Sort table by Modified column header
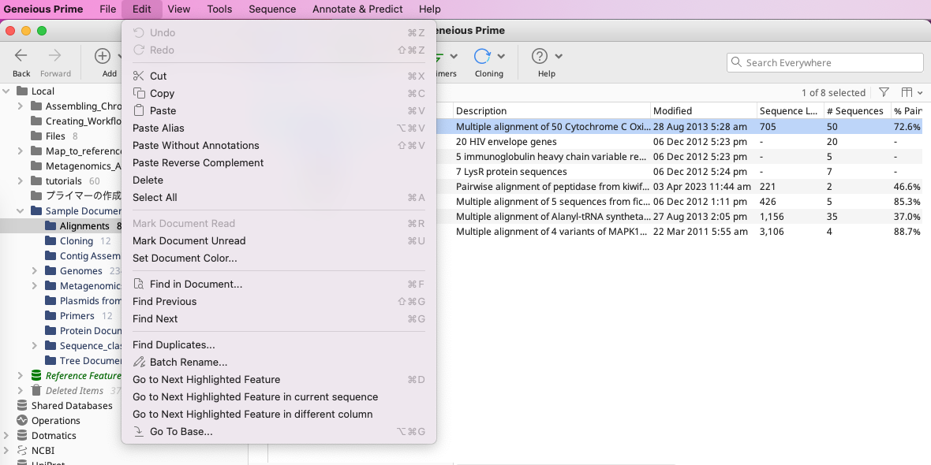Viewport: 931px width, 465px height. pos(672,111)
